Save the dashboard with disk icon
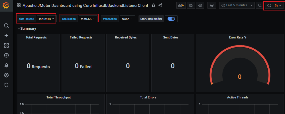The height and width of the screenshot is (114, 285). (x=191, y=5)
